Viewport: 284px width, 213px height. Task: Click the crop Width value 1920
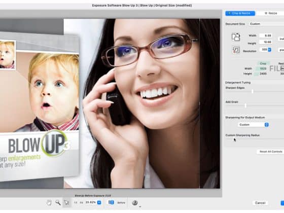tap(263, 68)
